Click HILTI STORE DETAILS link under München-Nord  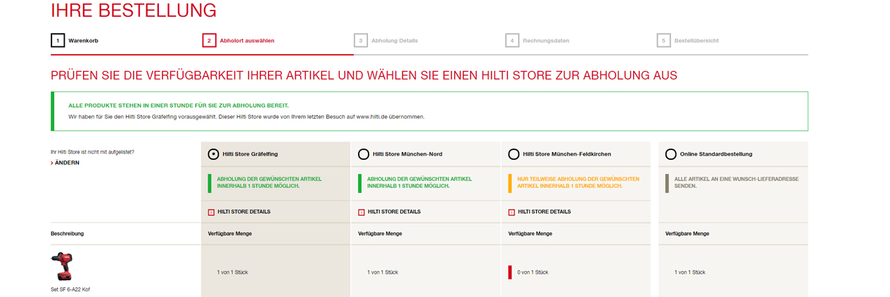394,212
